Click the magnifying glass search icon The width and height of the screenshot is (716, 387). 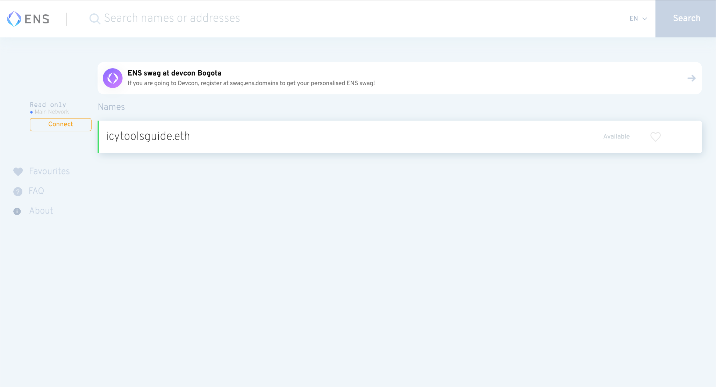(x=95, y=19)
